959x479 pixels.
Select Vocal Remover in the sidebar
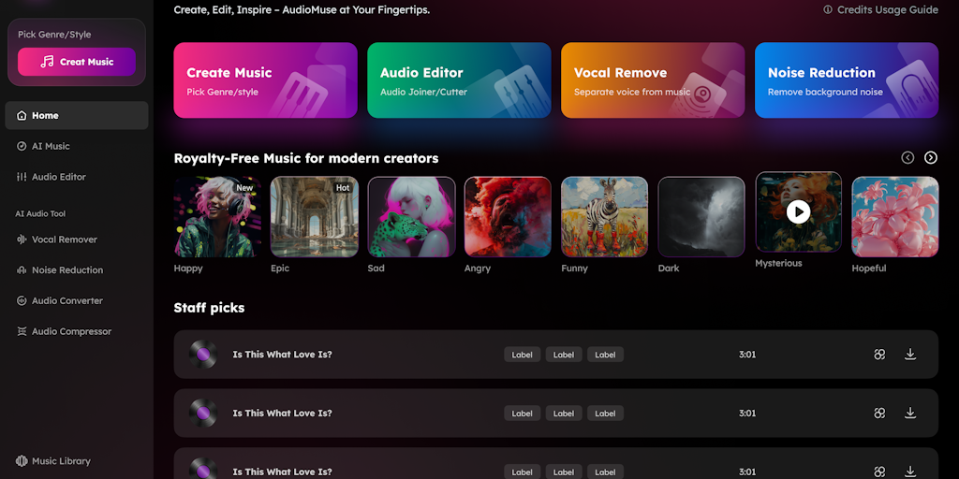pos(56,239)
